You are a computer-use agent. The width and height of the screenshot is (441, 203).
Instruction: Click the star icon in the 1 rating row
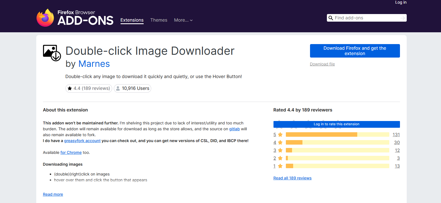tap(280, 166)
